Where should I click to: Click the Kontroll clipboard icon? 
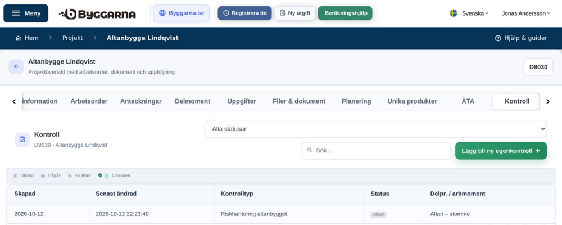click(x=22, y=139)
